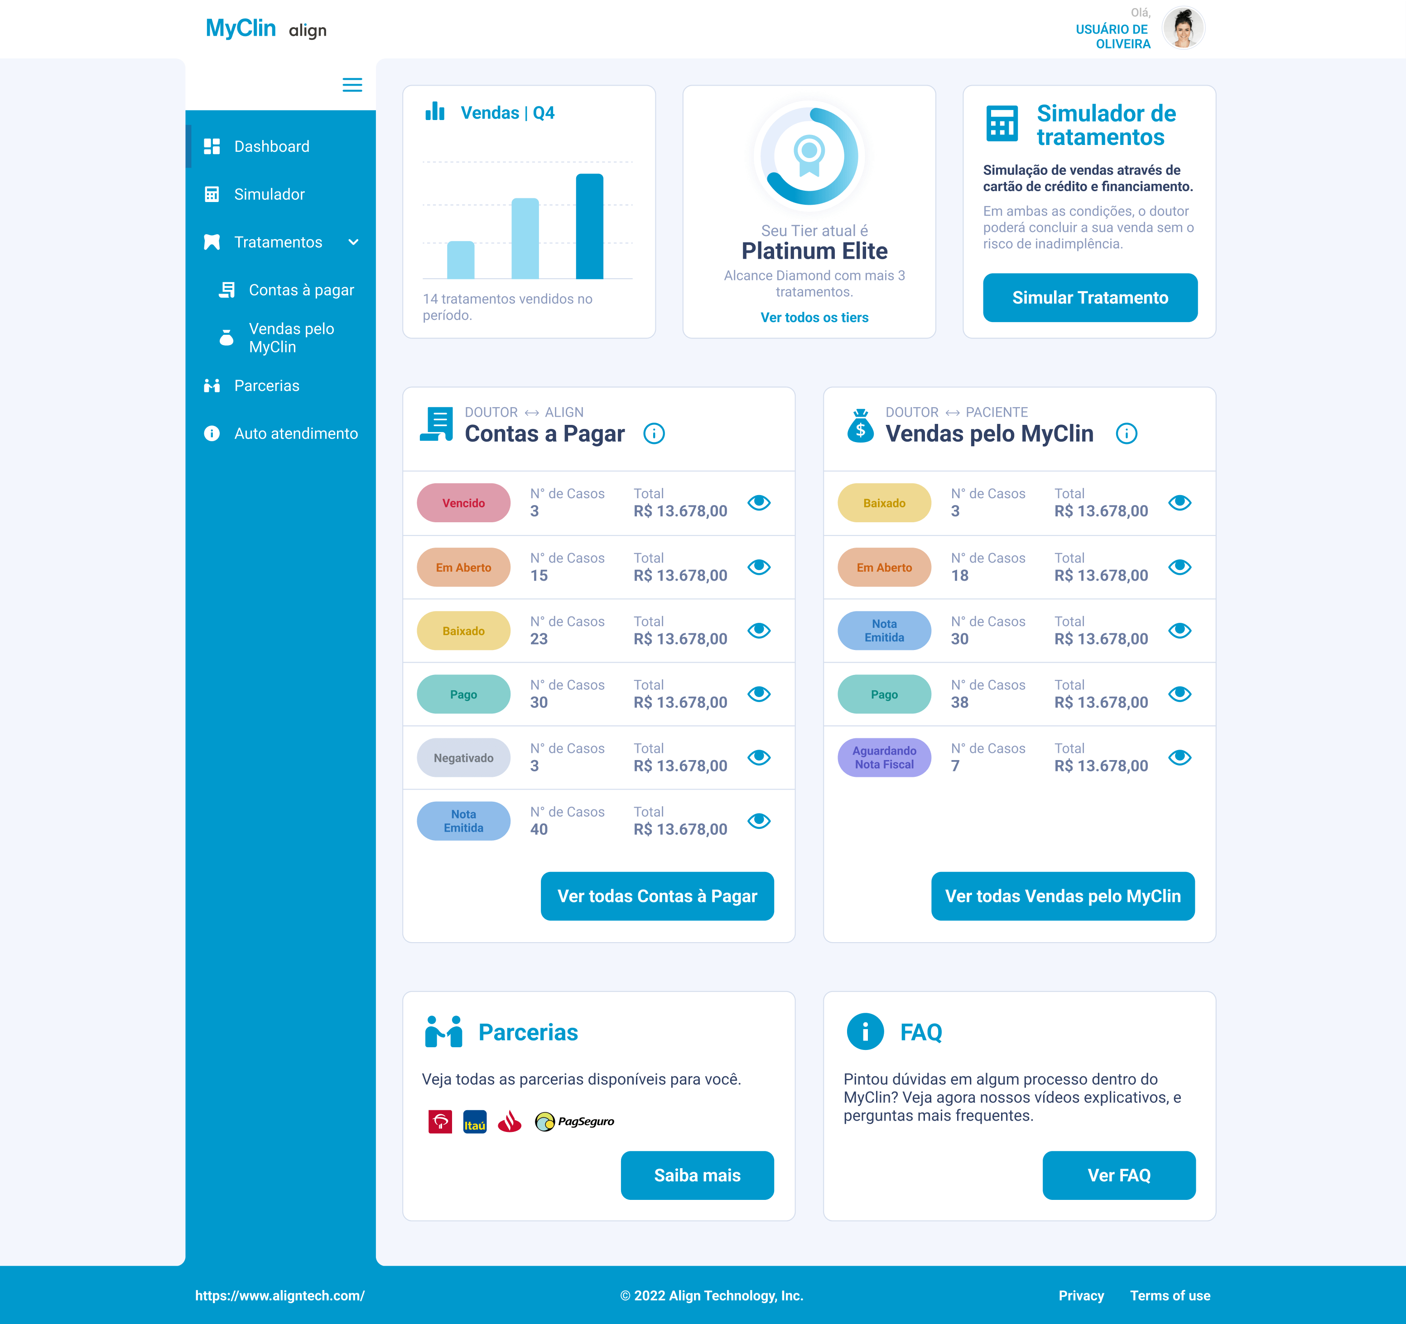
Task: Click info icon next to Contas a Pagar
Action: [x=654, y=433]
